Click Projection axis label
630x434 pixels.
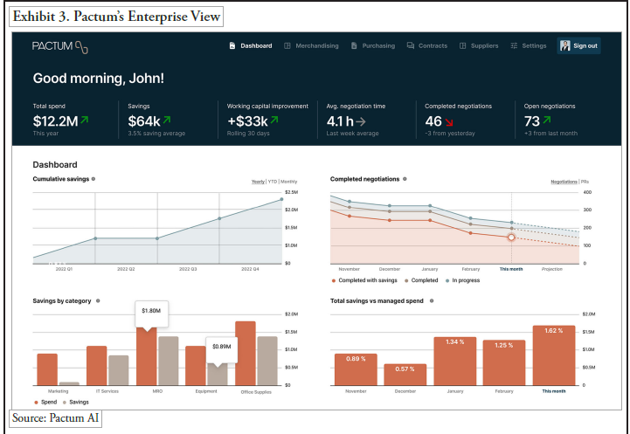[552, 269]
